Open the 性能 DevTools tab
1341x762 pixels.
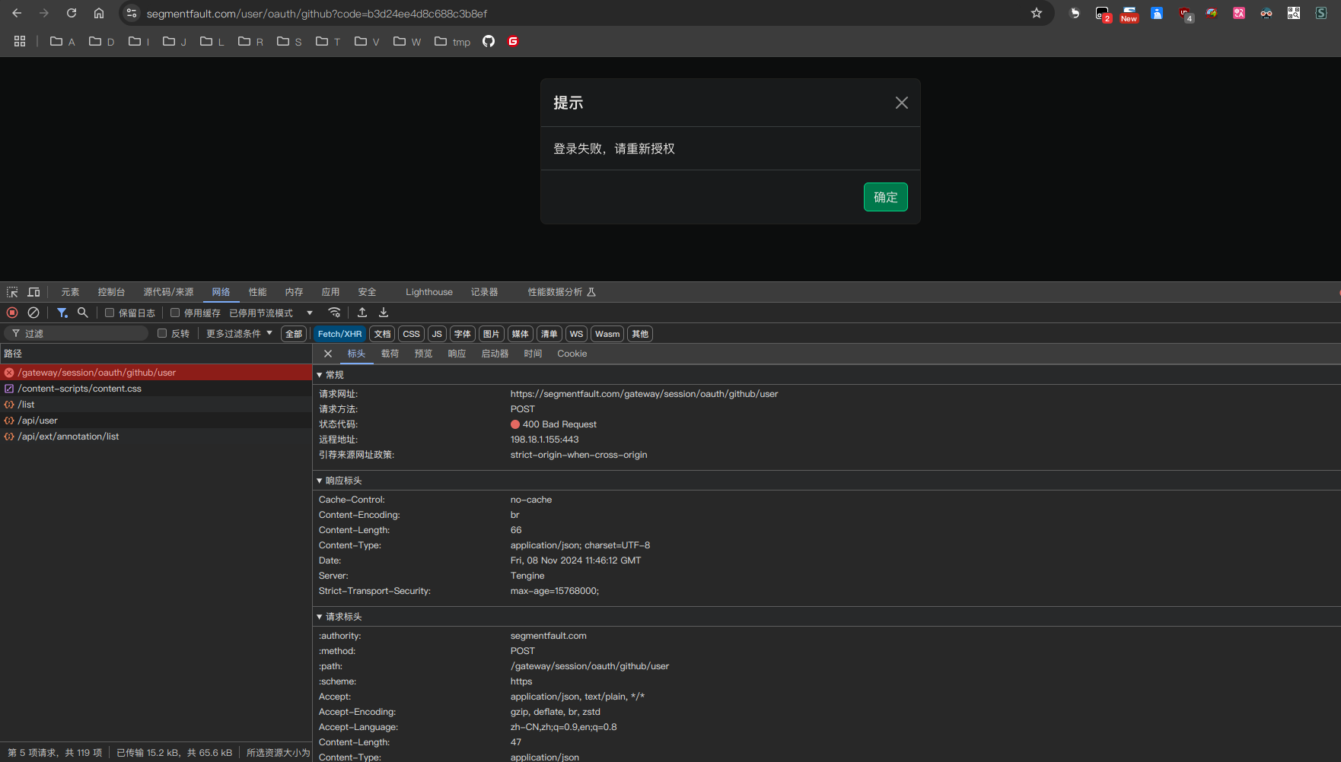257,292
